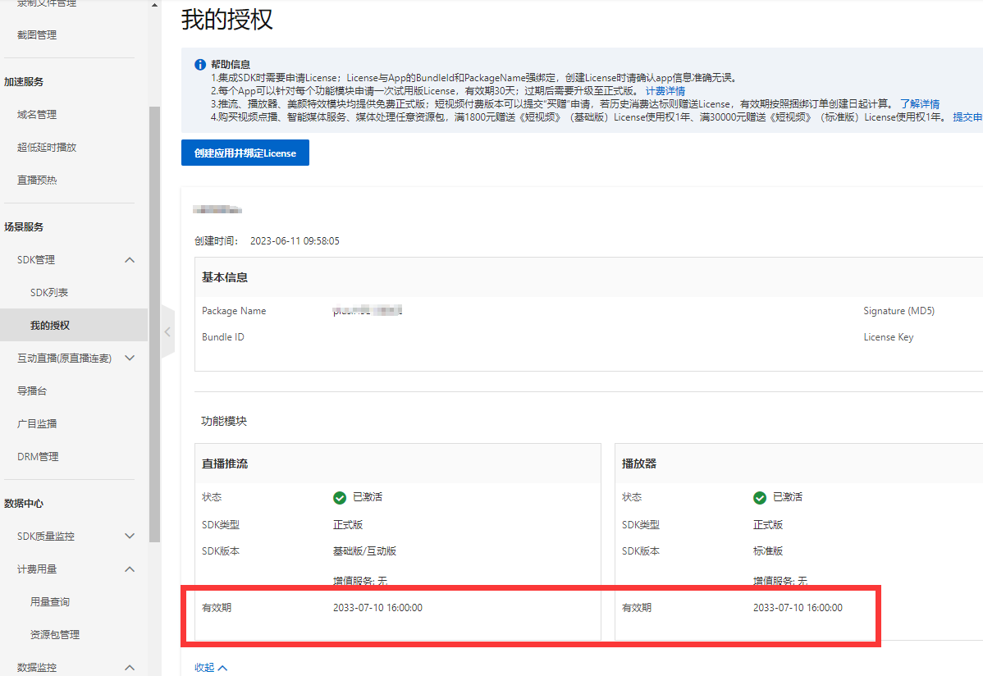This screenshot has height=676, width=983.
Task: Click the SDK管理 menu label
Action: [x=36, y=259]
